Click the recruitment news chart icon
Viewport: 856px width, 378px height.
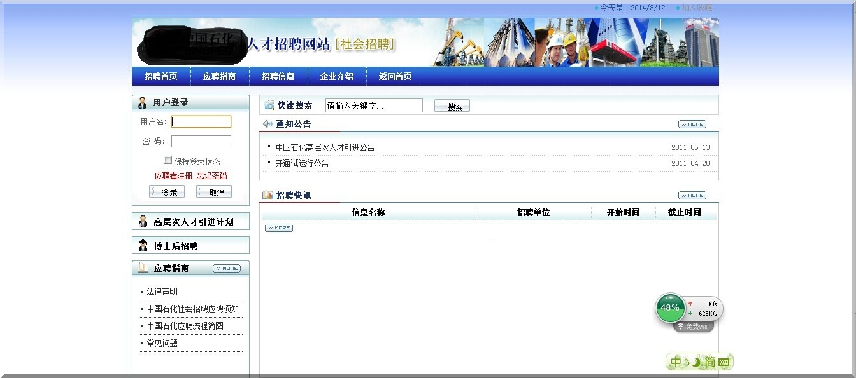(268, 195)
